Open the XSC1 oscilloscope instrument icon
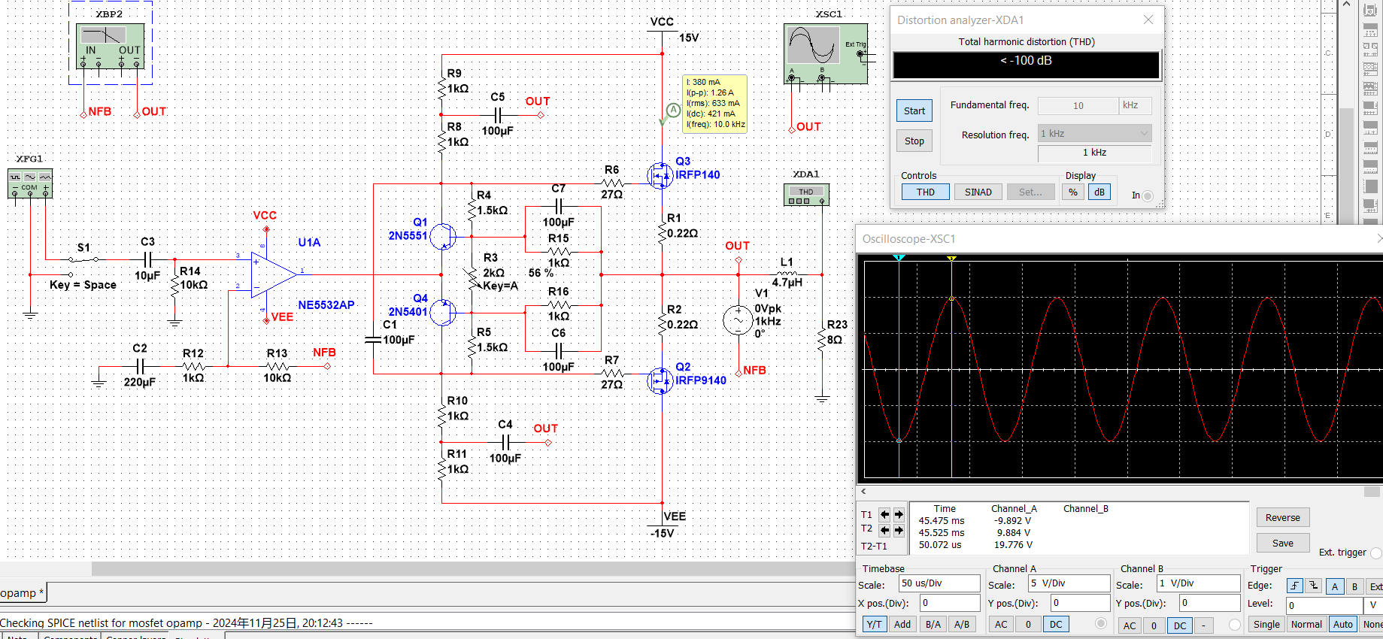Image resolution: width=1383 pixels, height=639 pixels. click(826, 54)
